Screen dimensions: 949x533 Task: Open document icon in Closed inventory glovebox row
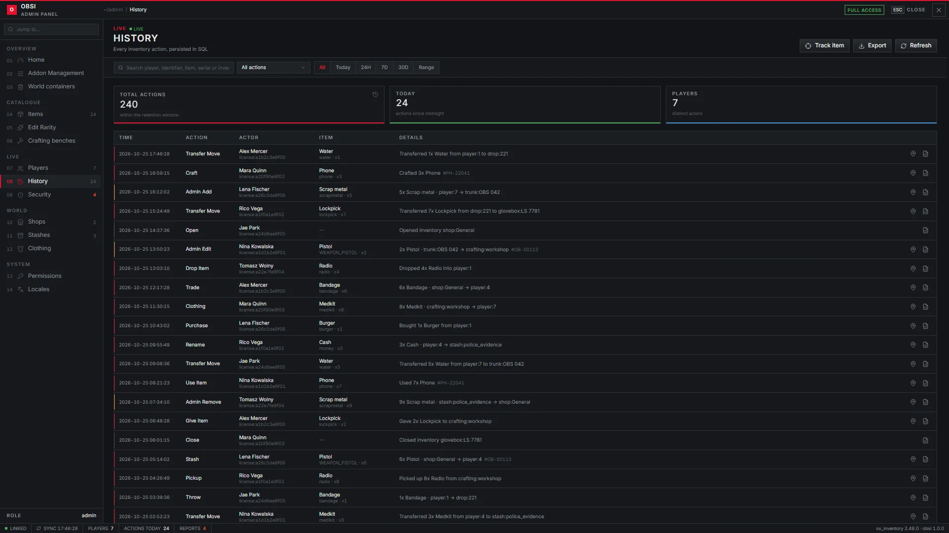pos(925,441)
